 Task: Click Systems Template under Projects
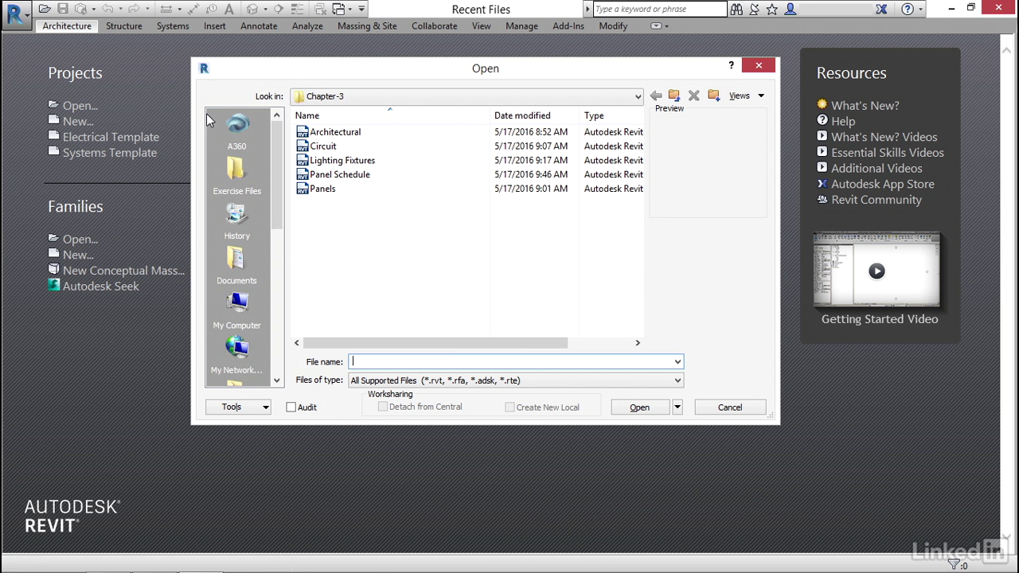(x=110, y=153)
